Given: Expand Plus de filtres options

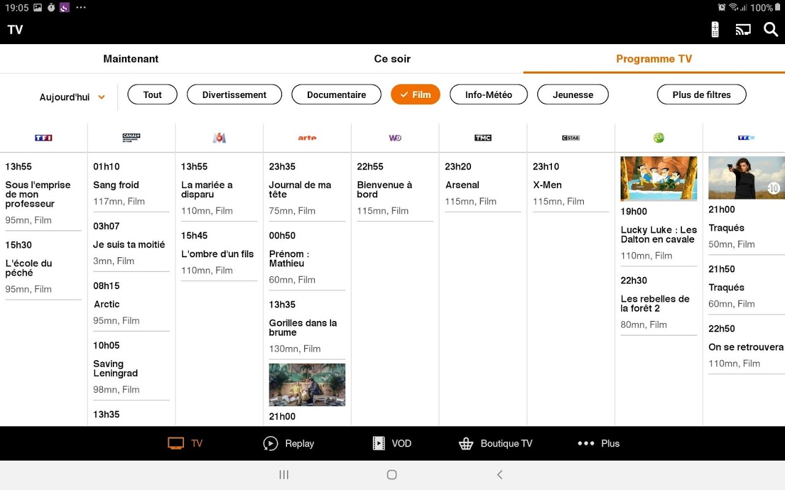Looking at the screenshot, I should pyautogui.click(x=701, y=94).
